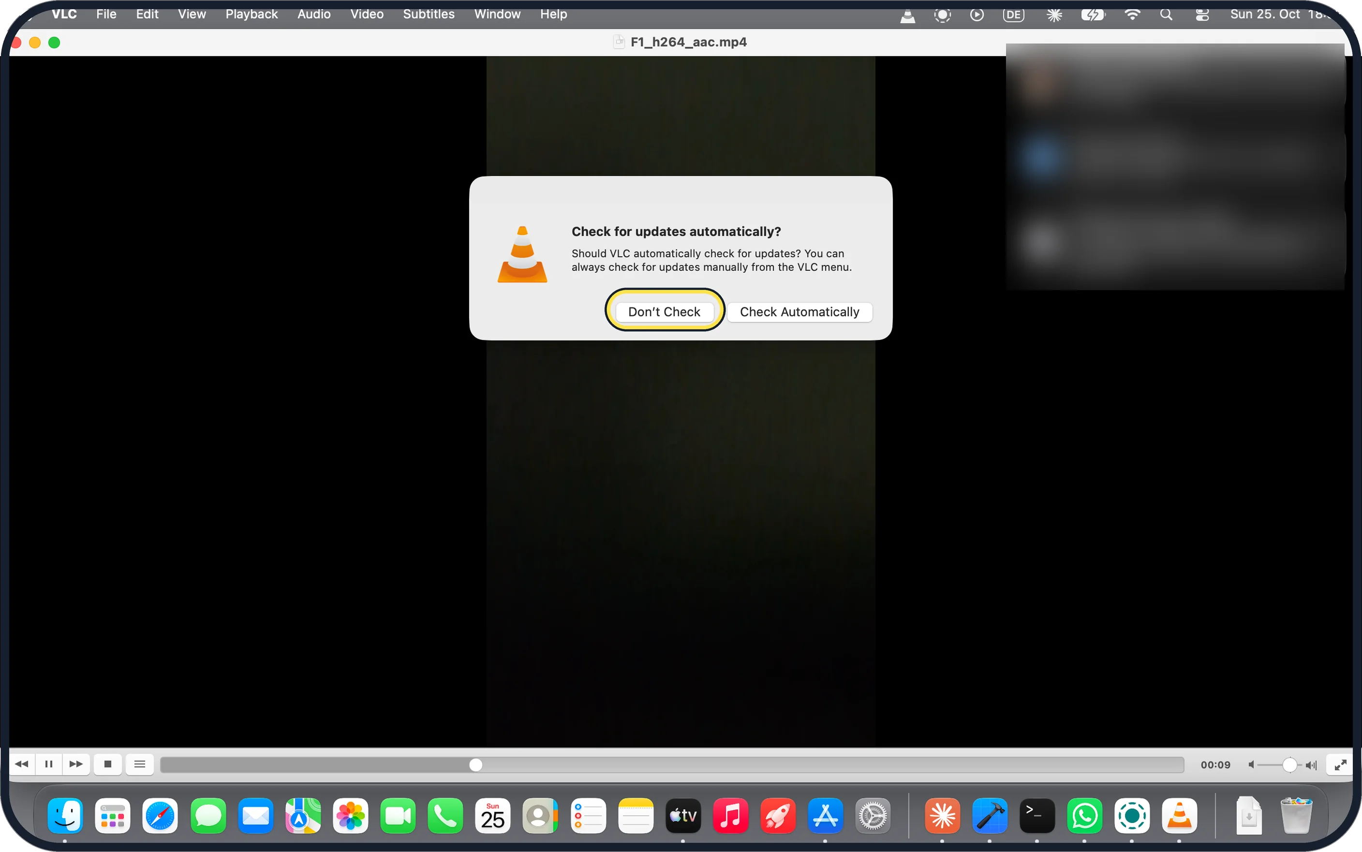Open Mail from the Dock

tap(255, 815)
